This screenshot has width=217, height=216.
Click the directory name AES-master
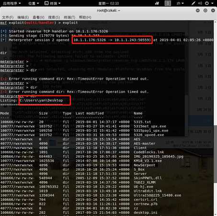pos(144,144)
